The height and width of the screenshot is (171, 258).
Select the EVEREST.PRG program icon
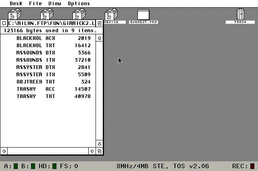click(x=143, y=15)
